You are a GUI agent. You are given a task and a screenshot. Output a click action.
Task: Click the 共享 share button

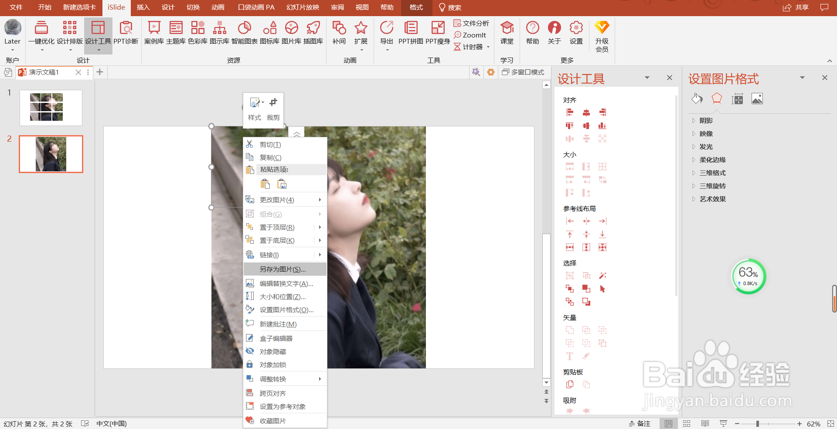pyautogui.click(x=796, y=7)
